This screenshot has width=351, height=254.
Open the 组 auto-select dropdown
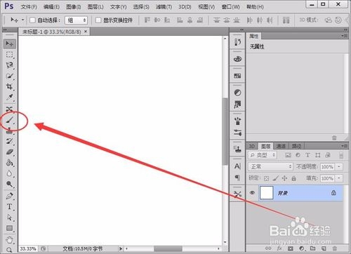pyautogui.click(x=76, y=20)
